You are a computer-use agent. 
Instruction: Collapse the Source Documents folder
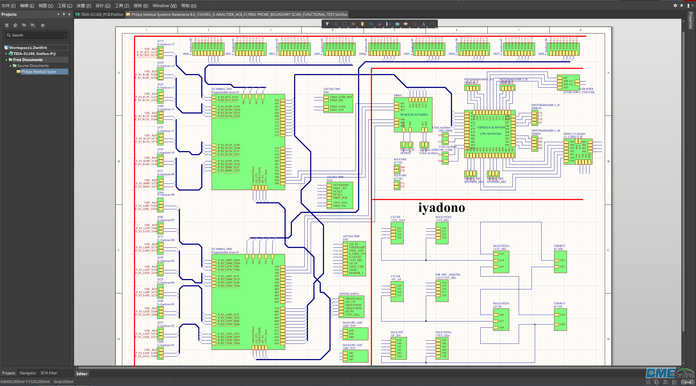10,66
